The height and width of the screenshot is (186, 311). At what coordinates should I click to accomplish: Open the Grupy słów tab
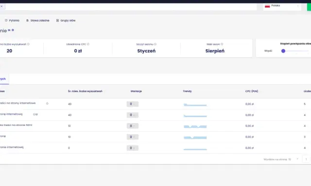66,20
